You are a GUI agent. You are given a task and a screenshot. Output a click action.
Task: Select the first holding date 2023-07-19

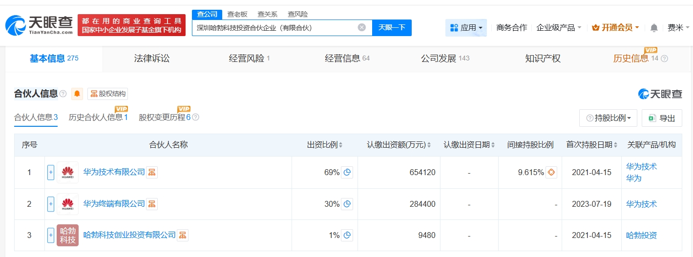coord(591,204)
